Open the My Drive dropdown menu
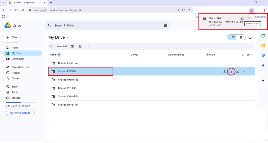Viewport: 268px width, 143px height. point(67,37)
